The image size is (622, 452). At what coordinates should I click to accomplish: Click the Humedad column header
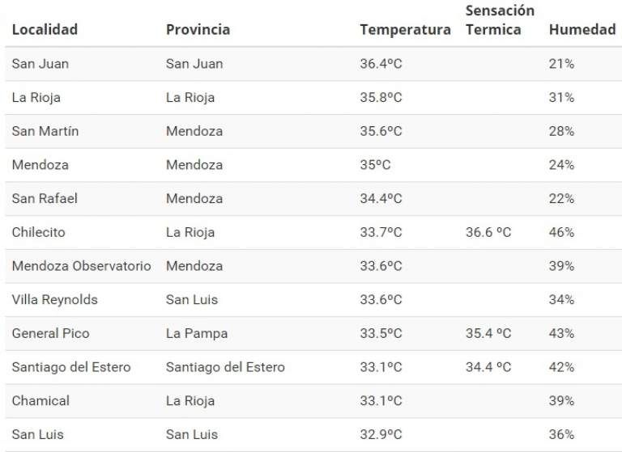582,30
